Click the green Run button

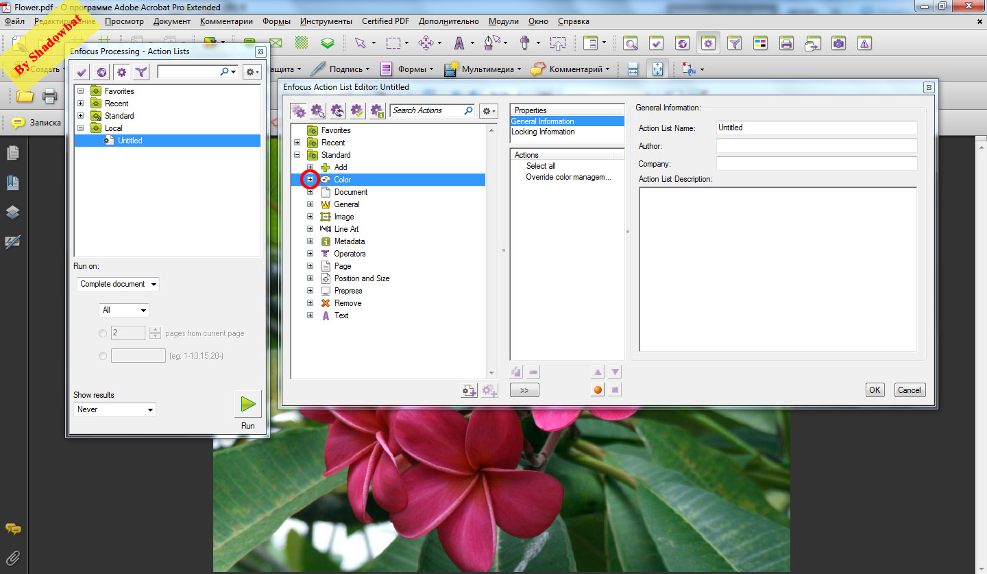(247, 404)
